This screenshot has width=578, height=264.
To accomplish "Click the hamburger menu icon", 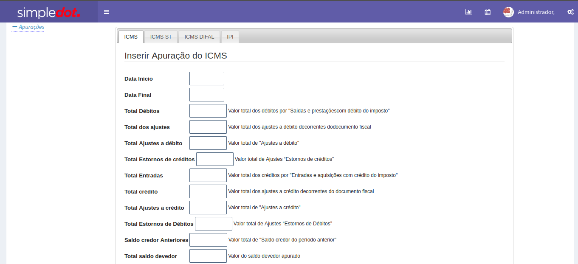I will pyautogui.click(x=107, y=12).
